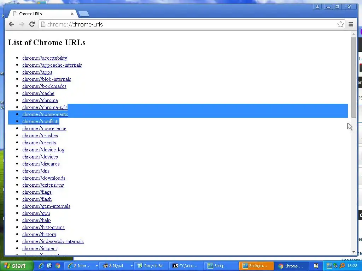The height and width of the screenshot is (271, 362).
Task: Open chrome://chrome link
Action: click(40, 101)
